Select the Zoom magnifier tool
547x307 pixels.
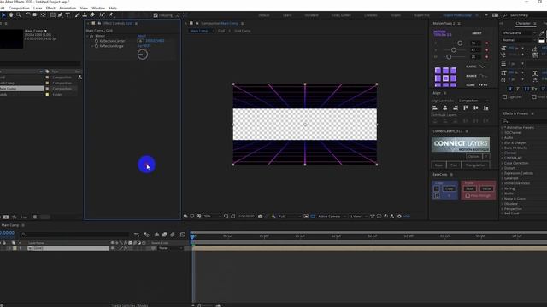19,15
